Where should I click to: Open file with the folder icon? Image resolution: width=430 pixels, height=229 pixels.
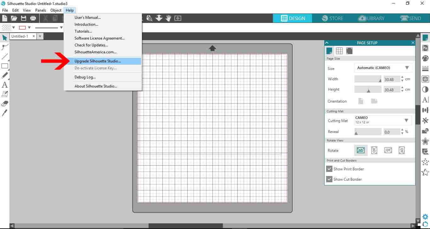[x=14, y=19]
